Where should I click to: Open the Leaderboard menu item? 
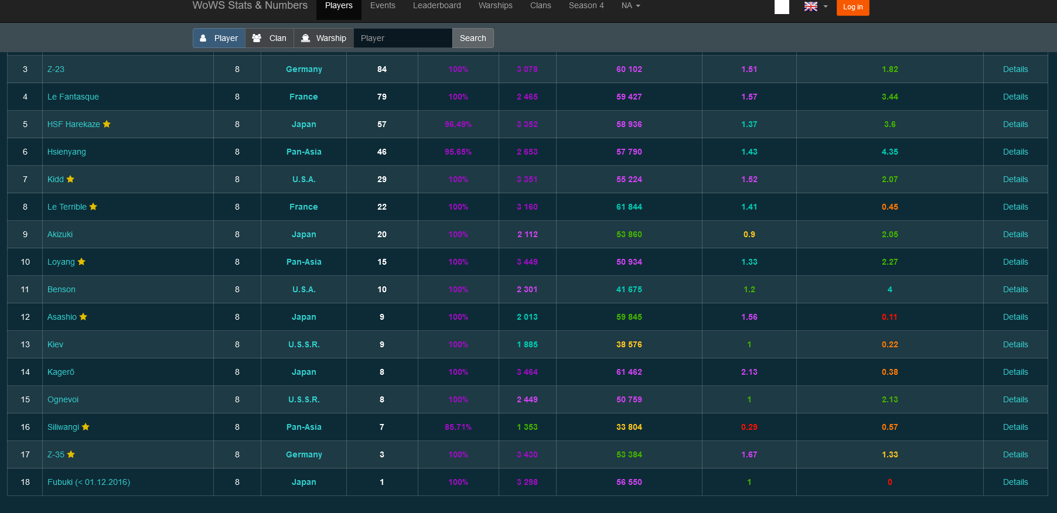pyautogui.click(x=437, y=6)
